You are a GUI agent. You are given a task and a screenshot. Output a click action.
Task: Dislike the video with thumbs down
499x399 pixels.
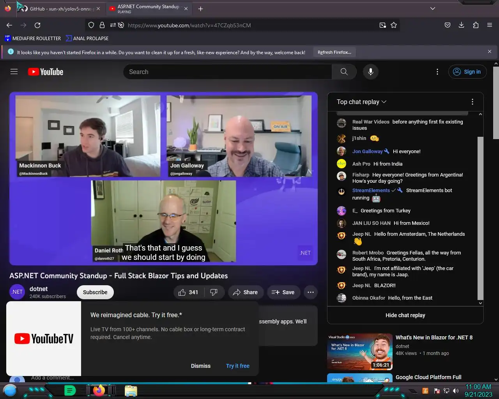(x=214, y=292)
